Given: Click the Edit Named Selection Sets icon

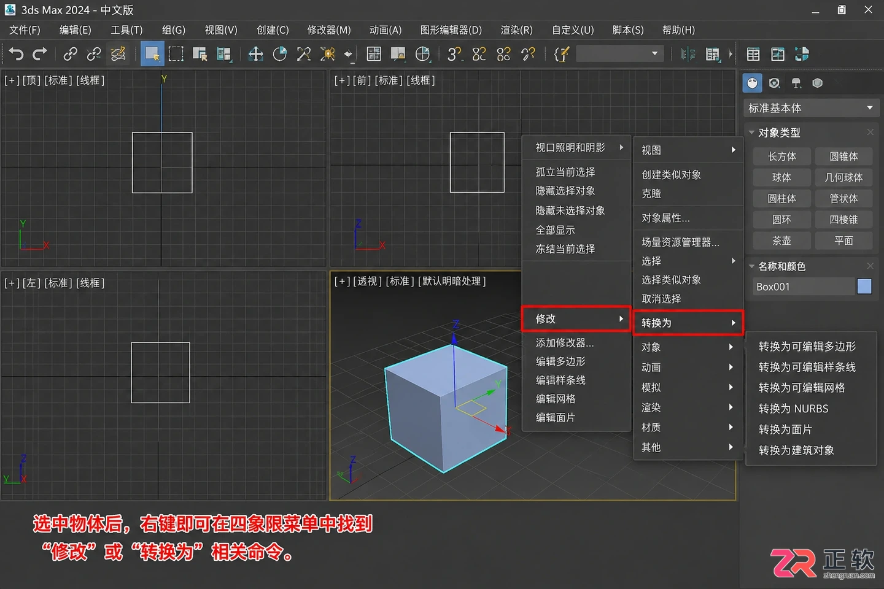Looking at the screenshot, I should click(x=562, y=54).
